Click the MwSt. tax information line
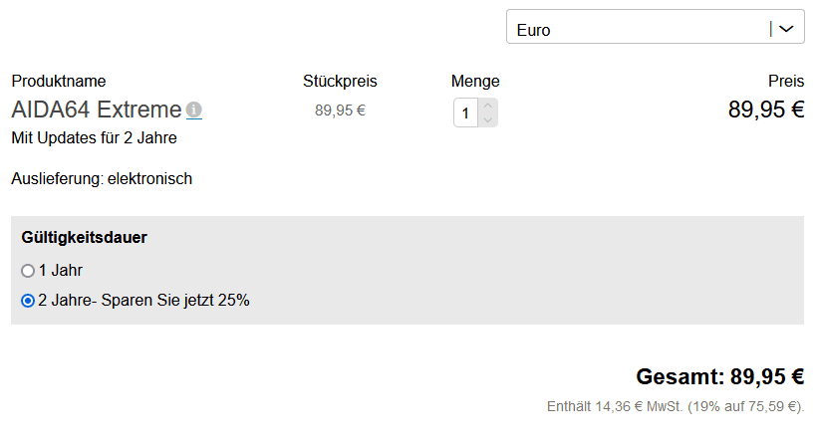Screen dimensions: 818x448 675,406
